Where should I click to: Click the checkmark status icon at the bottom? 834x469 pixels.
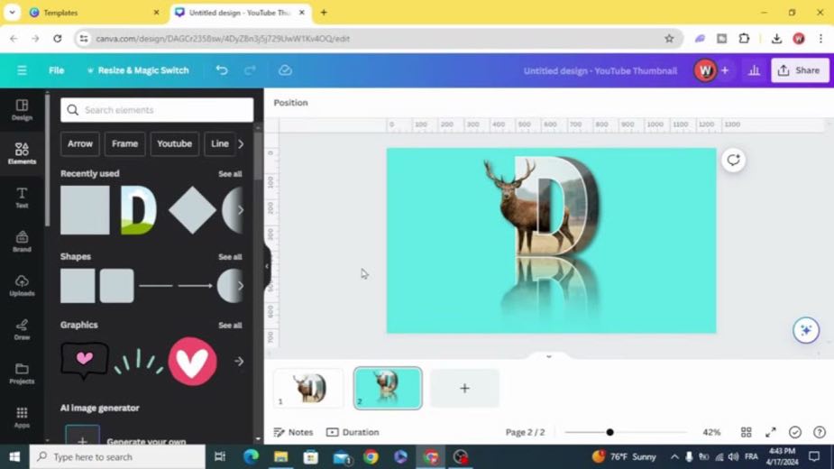point(795,432)
